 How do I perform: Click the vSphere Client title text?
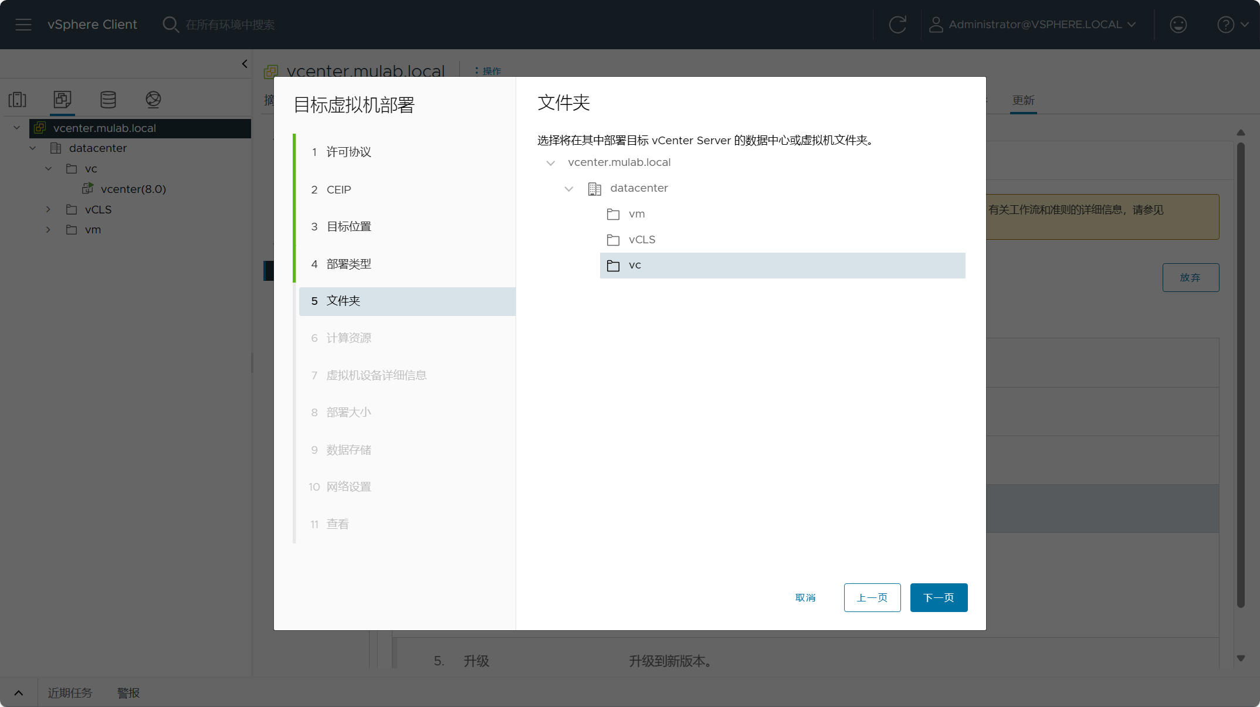(x=92, y=25)
